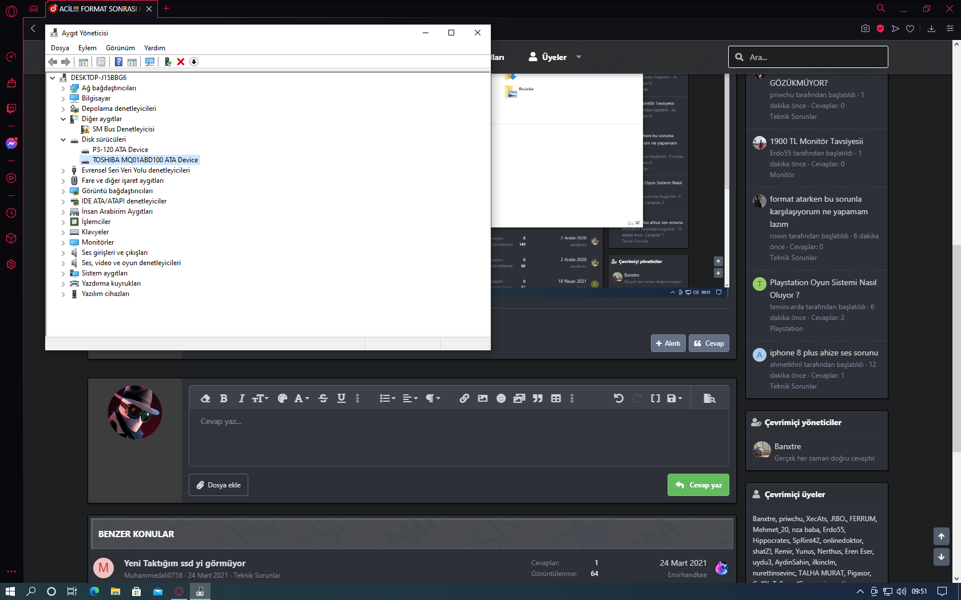The height and width of the screenshot is (600, 961).
Task: Click the Update driver toolbar icon in Device Manager
Action: 168,62
